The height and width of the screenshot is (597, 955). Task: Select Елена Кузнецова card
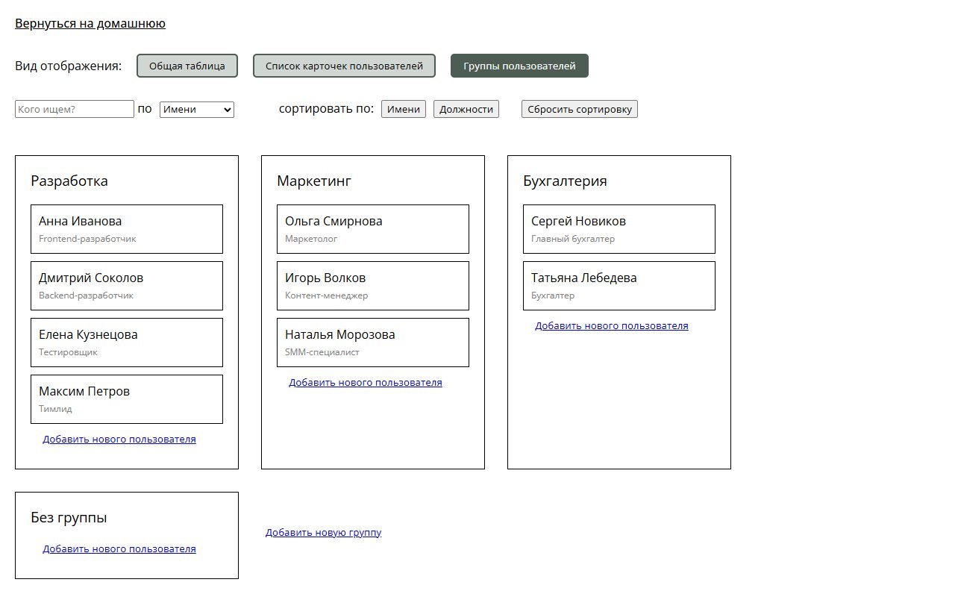[x=127, y=343]
